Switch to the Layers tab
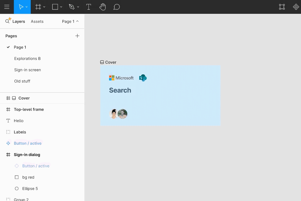Image resolution: width=301 pixels, height=201 pixels. coord(18,21)
